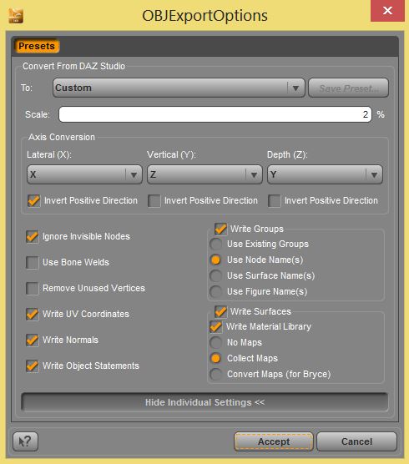The image size is (409, 464).
Task: Click the What's This help icon button
Action: click(x=25, y=441)
